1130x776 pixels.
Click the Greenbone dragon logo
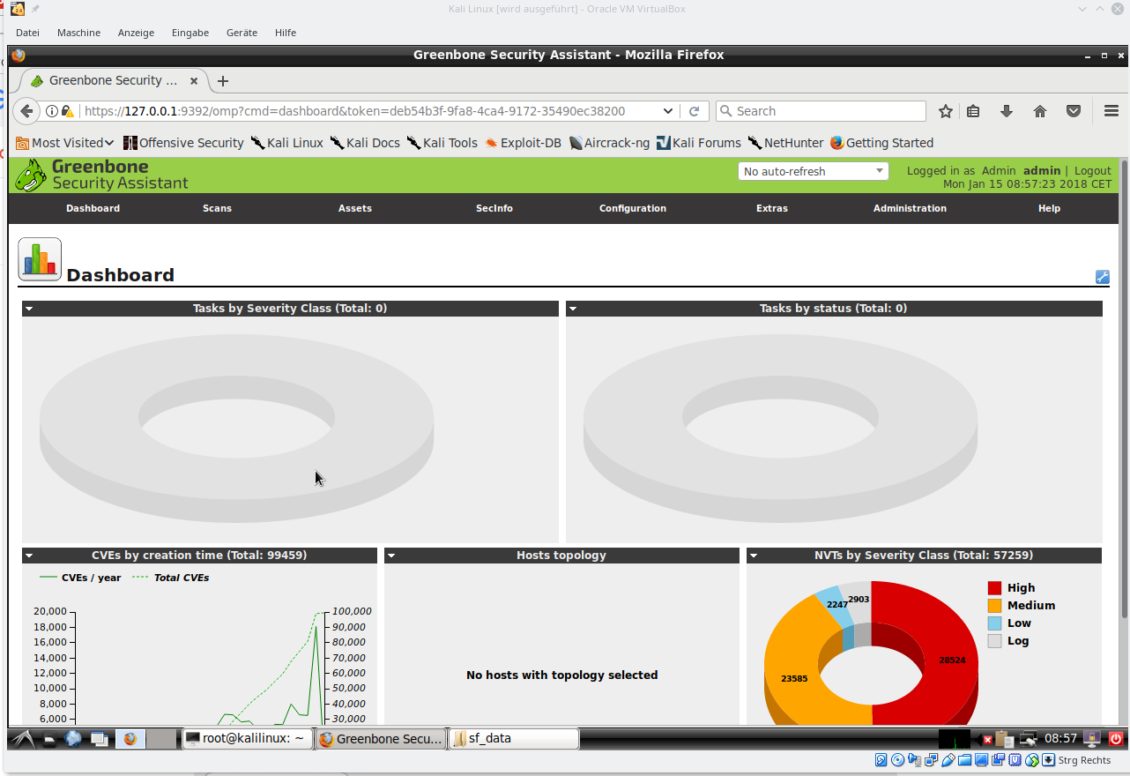(31, 175)
